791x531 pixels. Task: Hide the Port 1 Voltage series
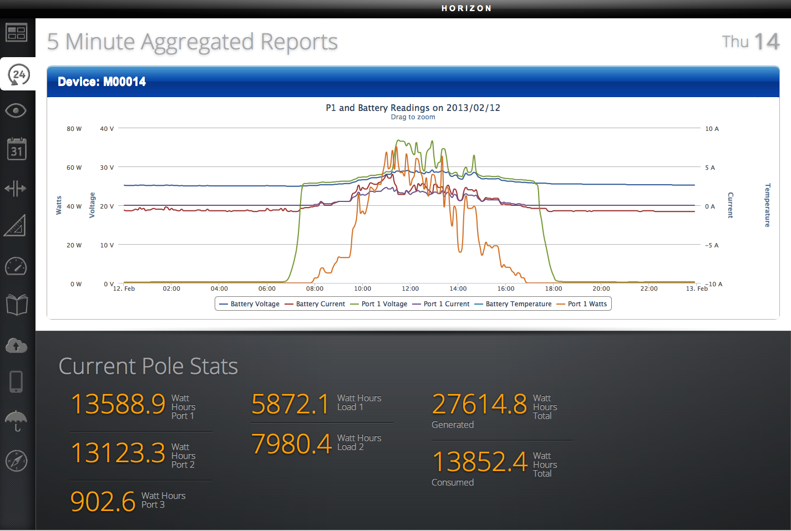point(379,304)
